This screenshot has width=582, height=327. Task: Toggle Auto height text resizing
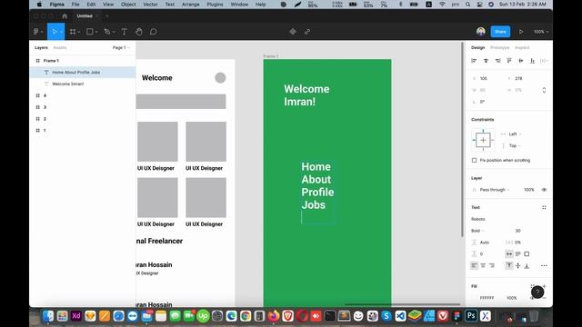[x=518, y=254]
